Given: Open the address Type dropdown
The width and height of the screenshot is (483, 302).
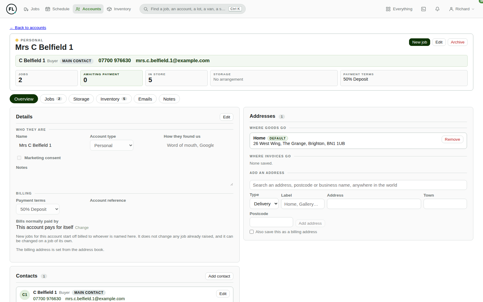Looking at the screenshot, I should [264, 204].
